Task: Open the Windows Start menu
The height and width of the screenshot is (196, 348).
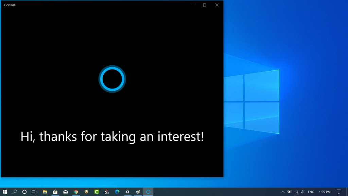Action: [x=5, y=192]
